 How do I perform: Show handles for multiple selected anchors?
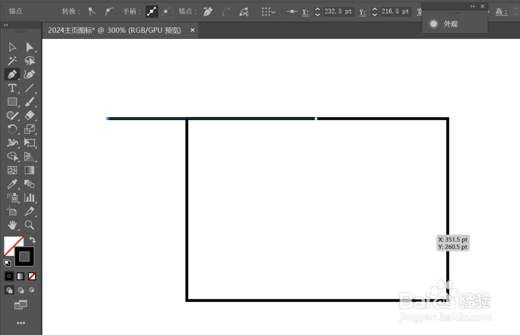pyautogui.click(x=152, y=11)
